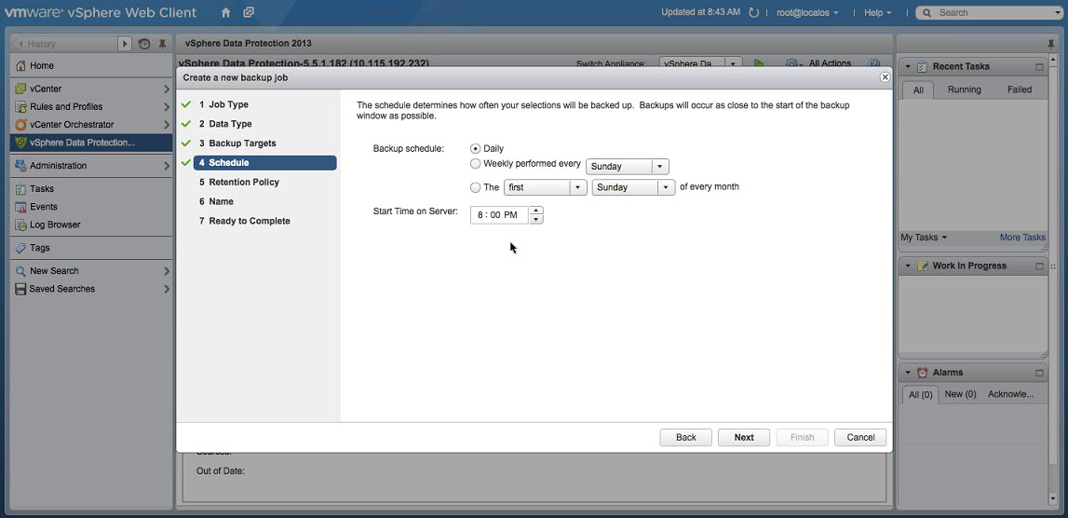Click the Back button
The image size is (1068, 518).
click(686, 438)
